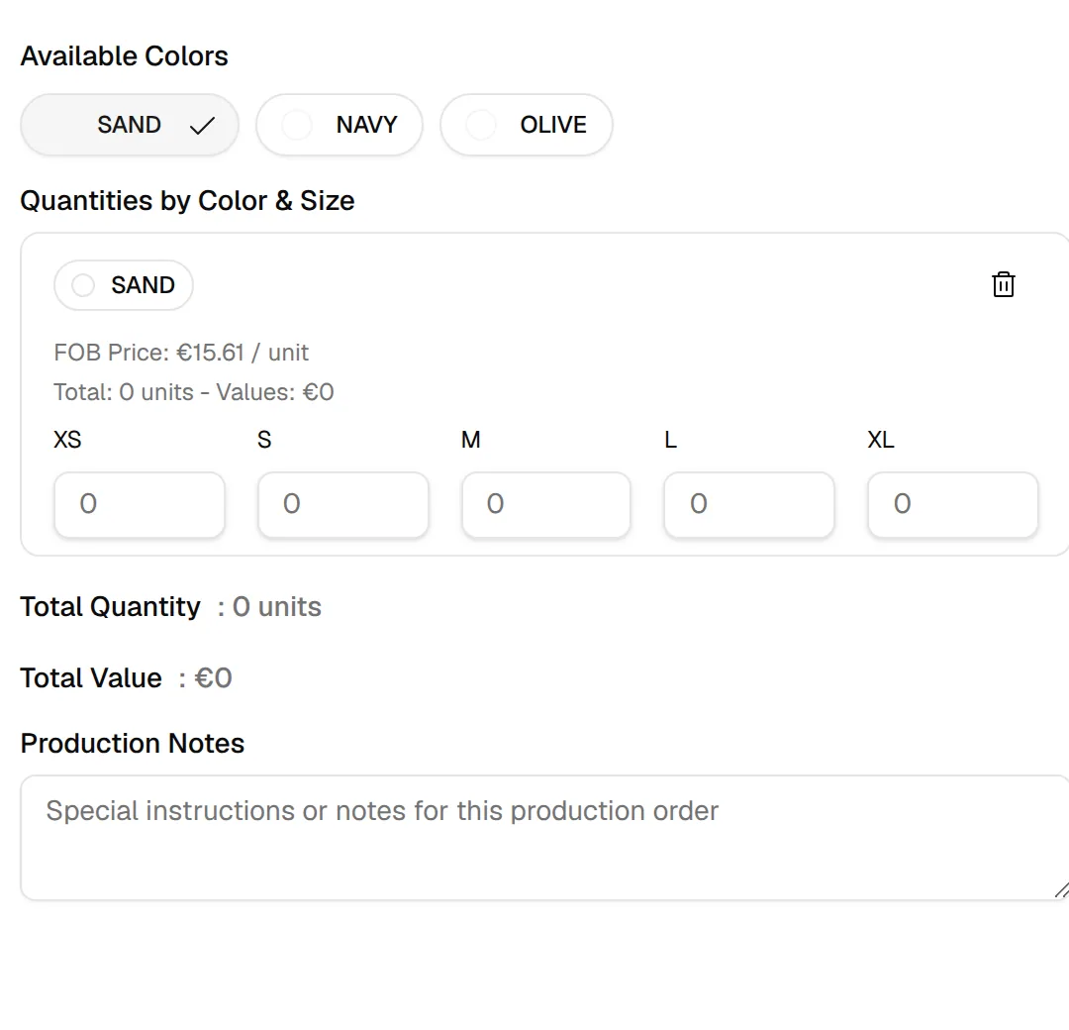Click the SAND swatch in quantities card

click(x=83, y=285)
